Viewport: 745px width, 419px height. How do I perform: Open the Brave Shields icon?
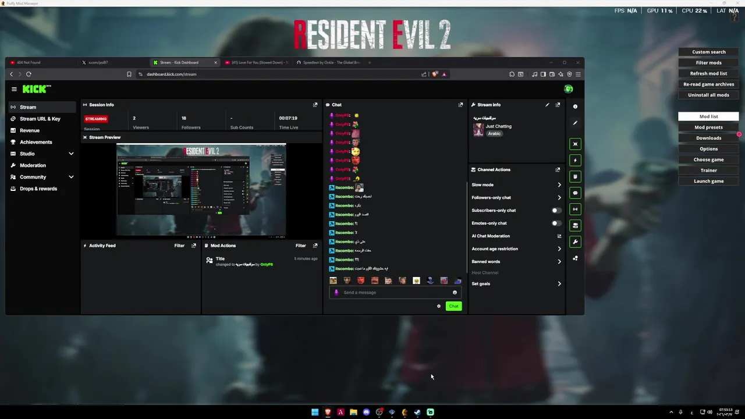[434, 74]
